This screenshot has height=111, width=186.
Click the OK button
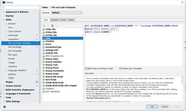point(152,107)
